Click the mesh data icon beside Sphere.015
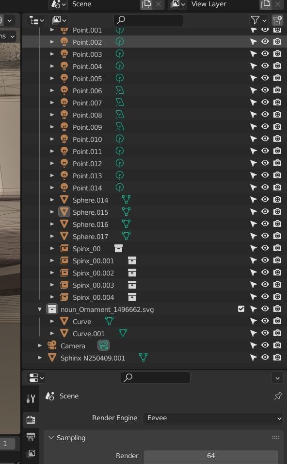287x464 pixels. [x=126, y=211]
